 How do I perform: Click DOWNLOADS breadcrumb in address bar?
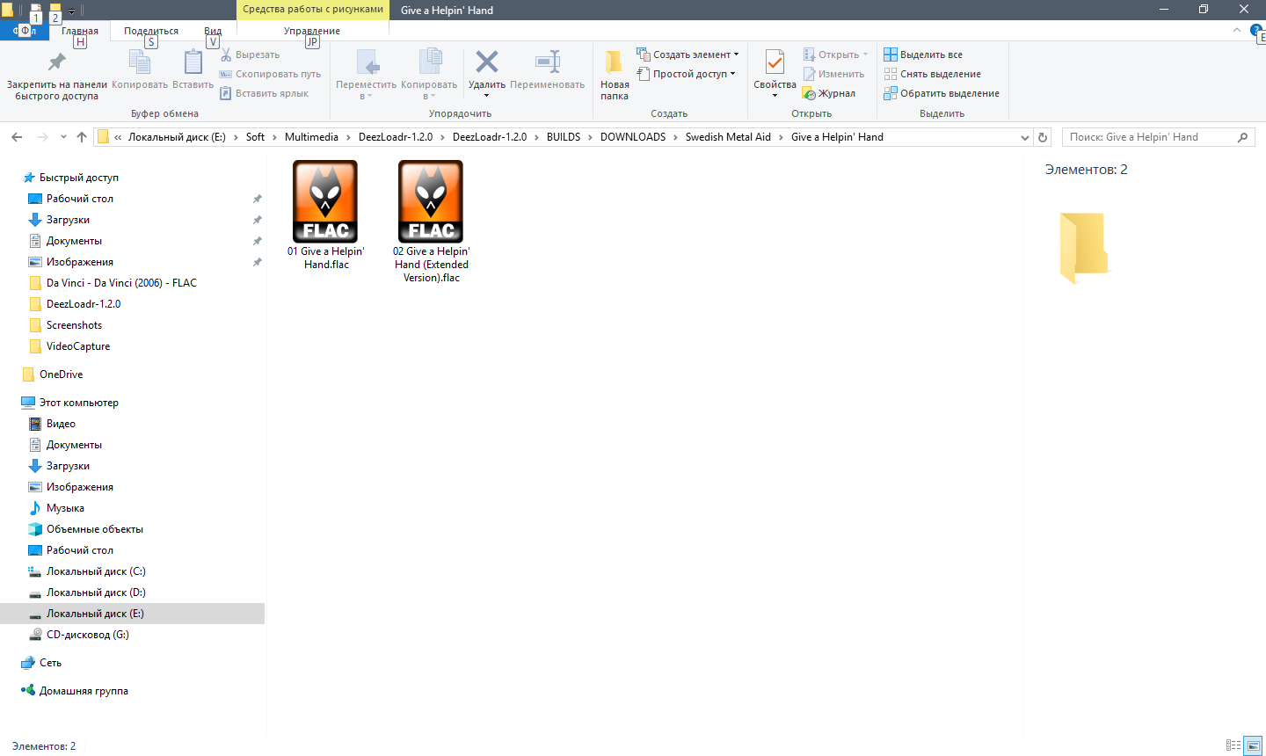633,137
